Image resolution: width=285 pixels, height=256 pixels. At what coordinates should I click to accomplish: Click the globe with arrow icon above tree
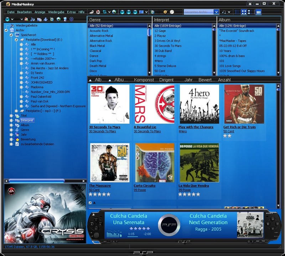58,19
